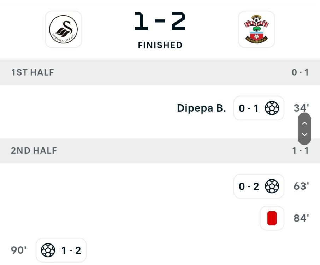Click the 2ND HALF section header
Image resolution: width=320 pixels, height=265 pixels.
pos(34,151)
